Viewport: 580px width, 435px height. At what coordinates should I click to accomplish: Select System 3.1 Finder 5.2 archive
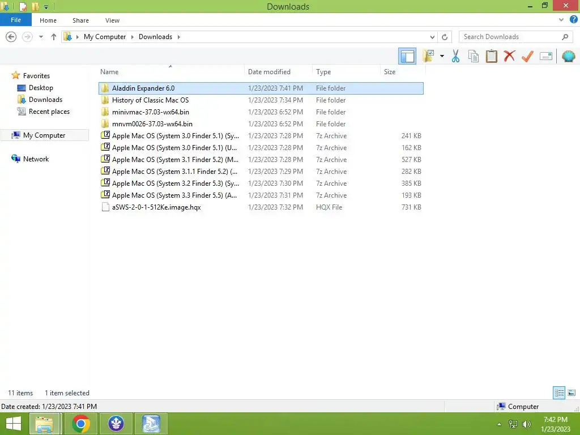(261, 159)
